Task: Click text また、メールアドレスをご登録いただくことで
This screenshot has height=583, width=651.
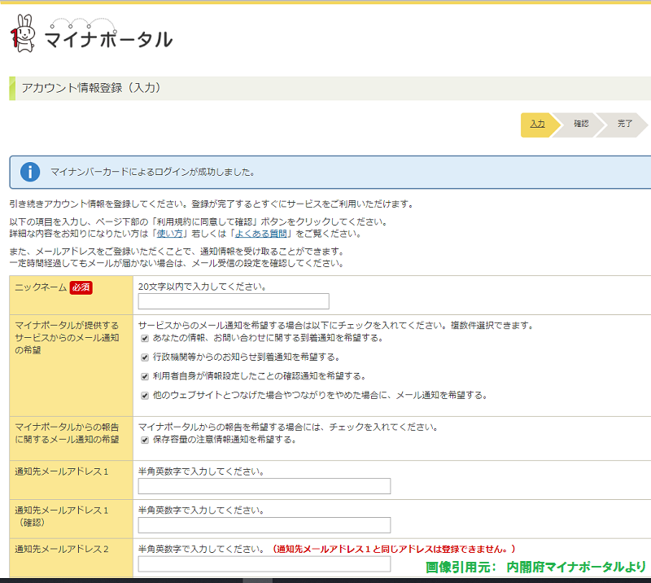Action: [177, 252]
